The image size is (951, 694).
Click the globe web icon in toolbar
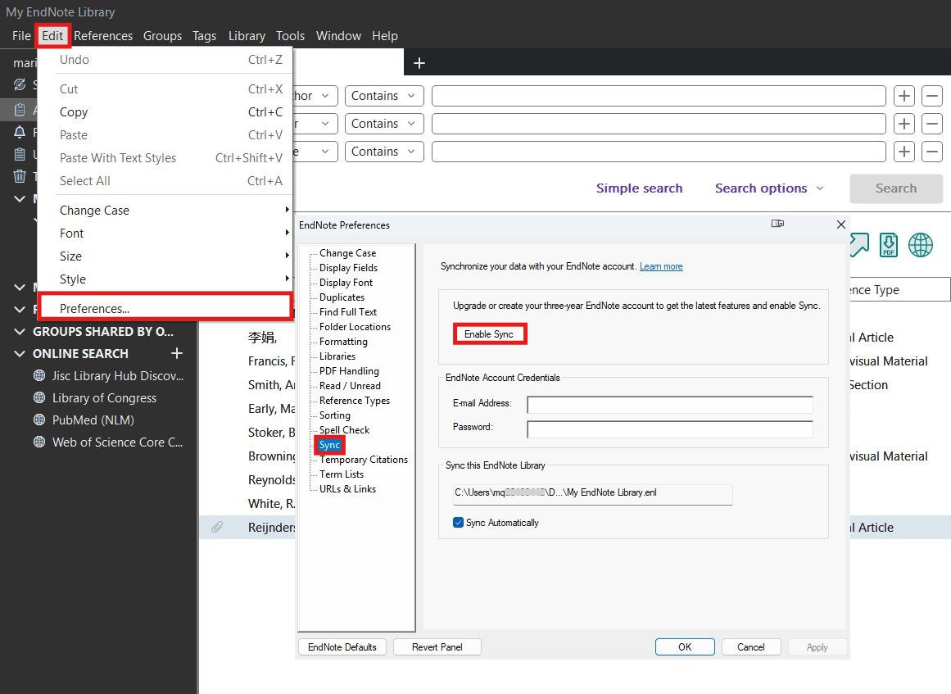[x=920, y=245]
